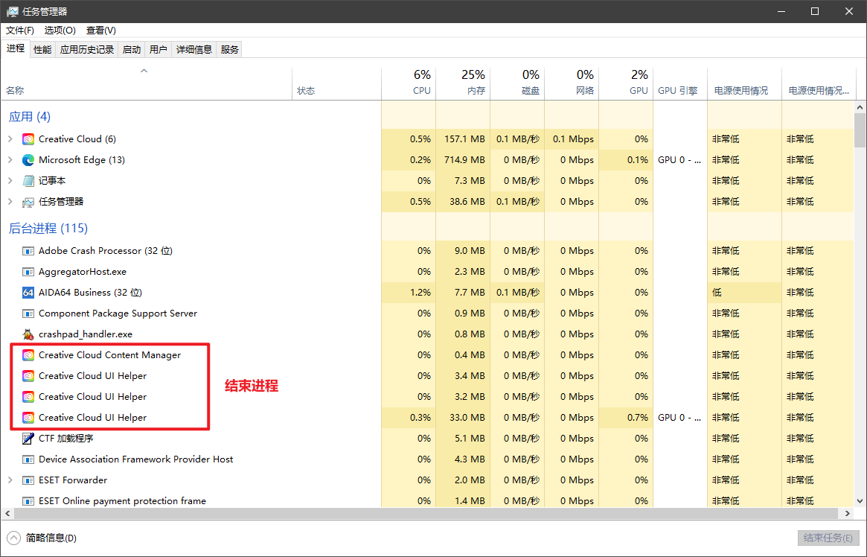Sort by the 网络 column header
This screenshot has width=867, height=557.
(572, 83)
